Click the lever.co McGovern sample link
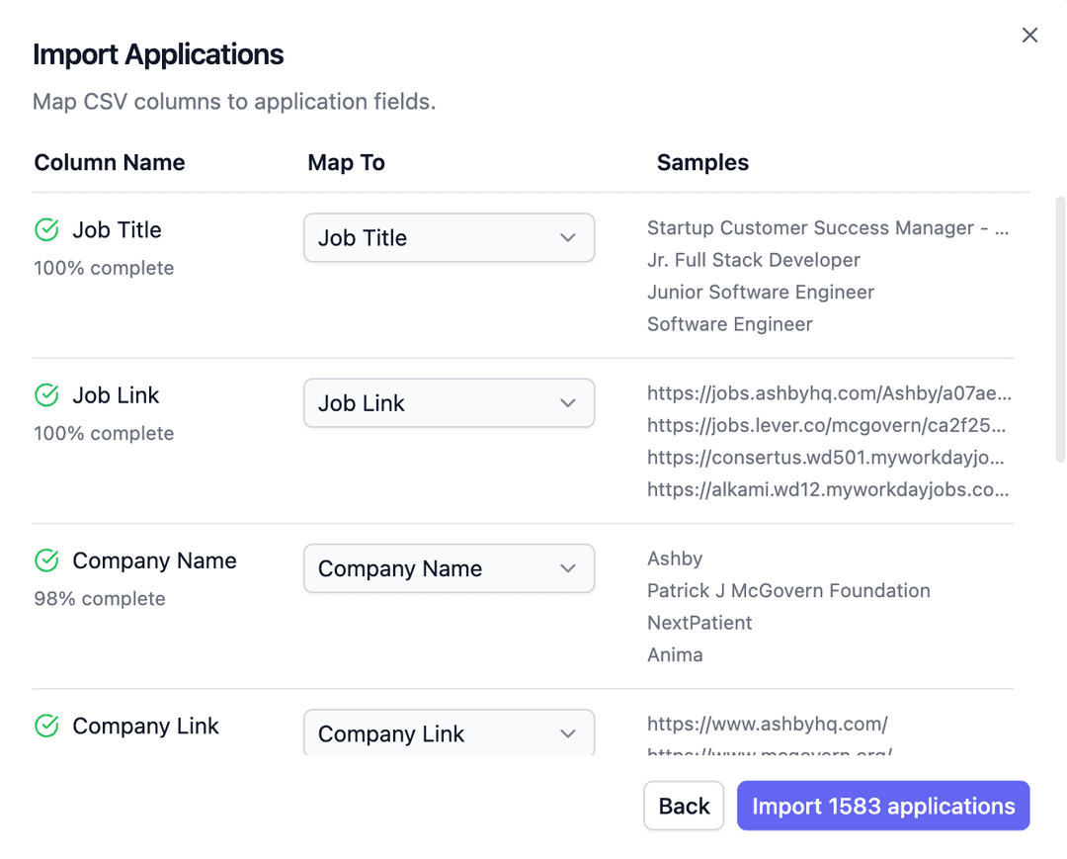Image resolution: width=1067 pixels, height=859 pixels. tap(828, 425)
